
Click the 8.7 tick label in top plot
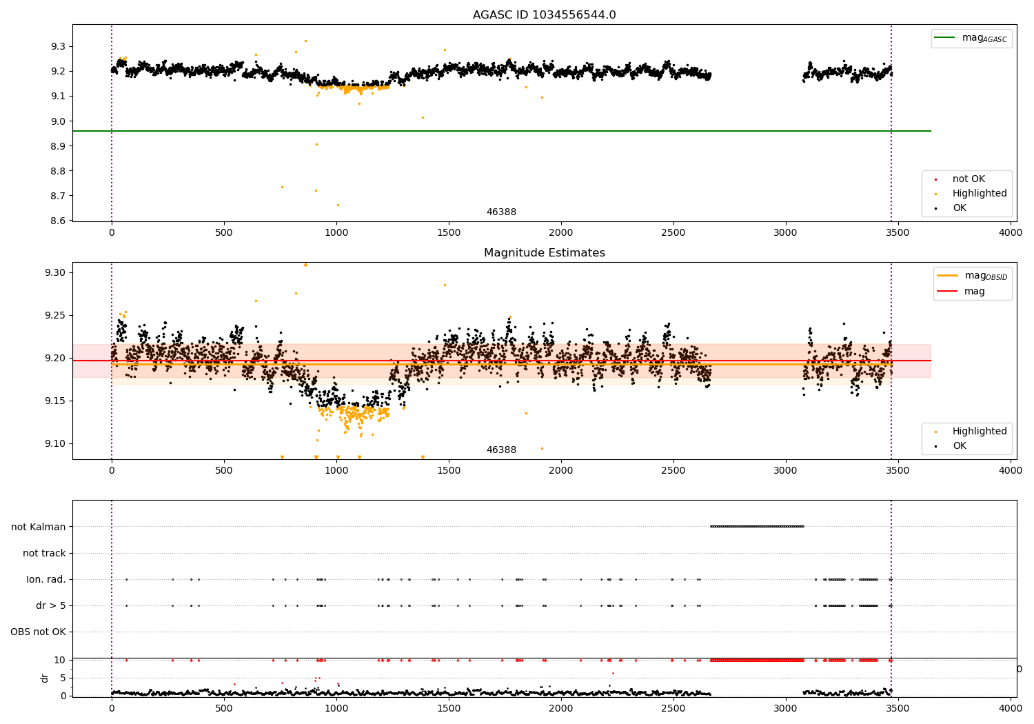[59, 196]
